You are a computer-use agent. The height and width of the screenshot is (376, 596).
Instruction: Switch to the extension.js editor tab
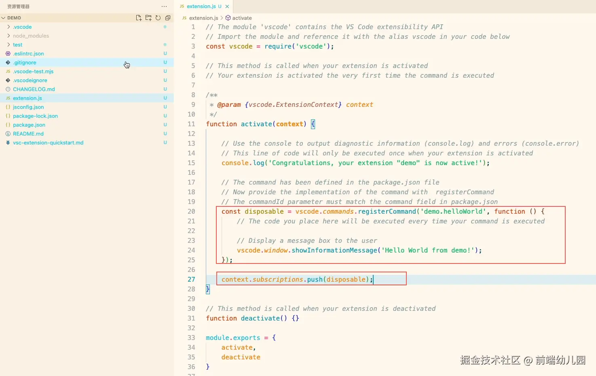pos(204,6)
